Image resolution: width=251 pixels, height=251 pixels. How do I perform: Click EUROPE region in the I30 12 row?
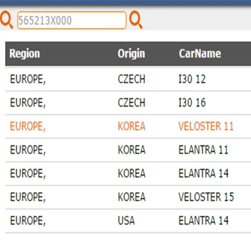coord(28,79)
